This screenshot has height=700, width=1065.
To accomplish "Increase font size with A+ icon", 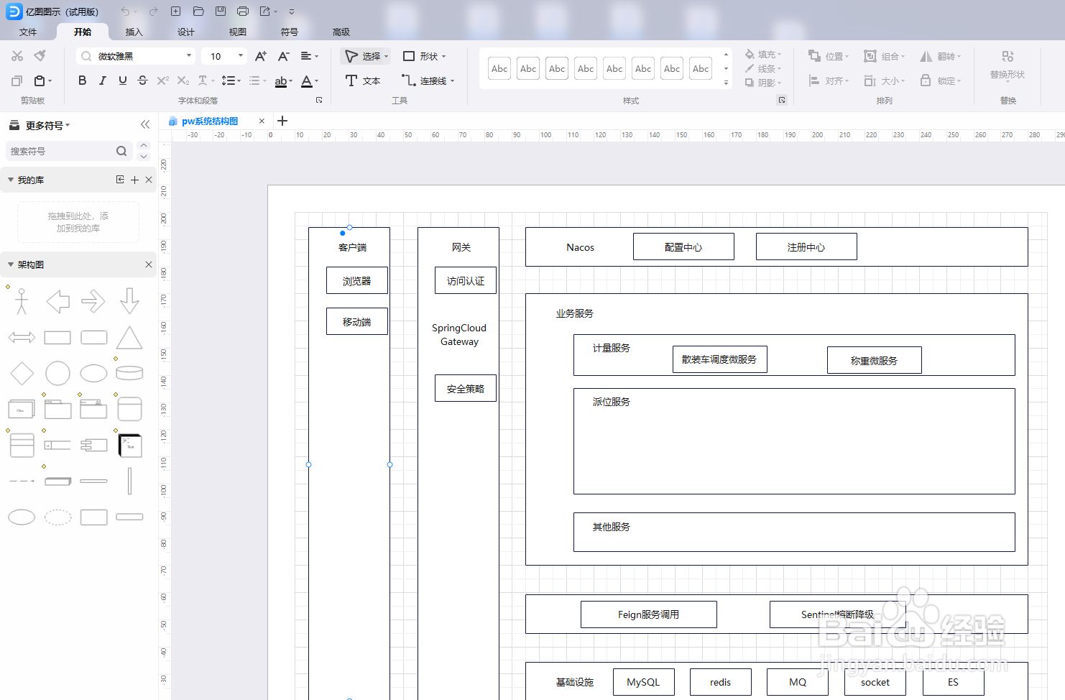I will [x=261, y=56].
